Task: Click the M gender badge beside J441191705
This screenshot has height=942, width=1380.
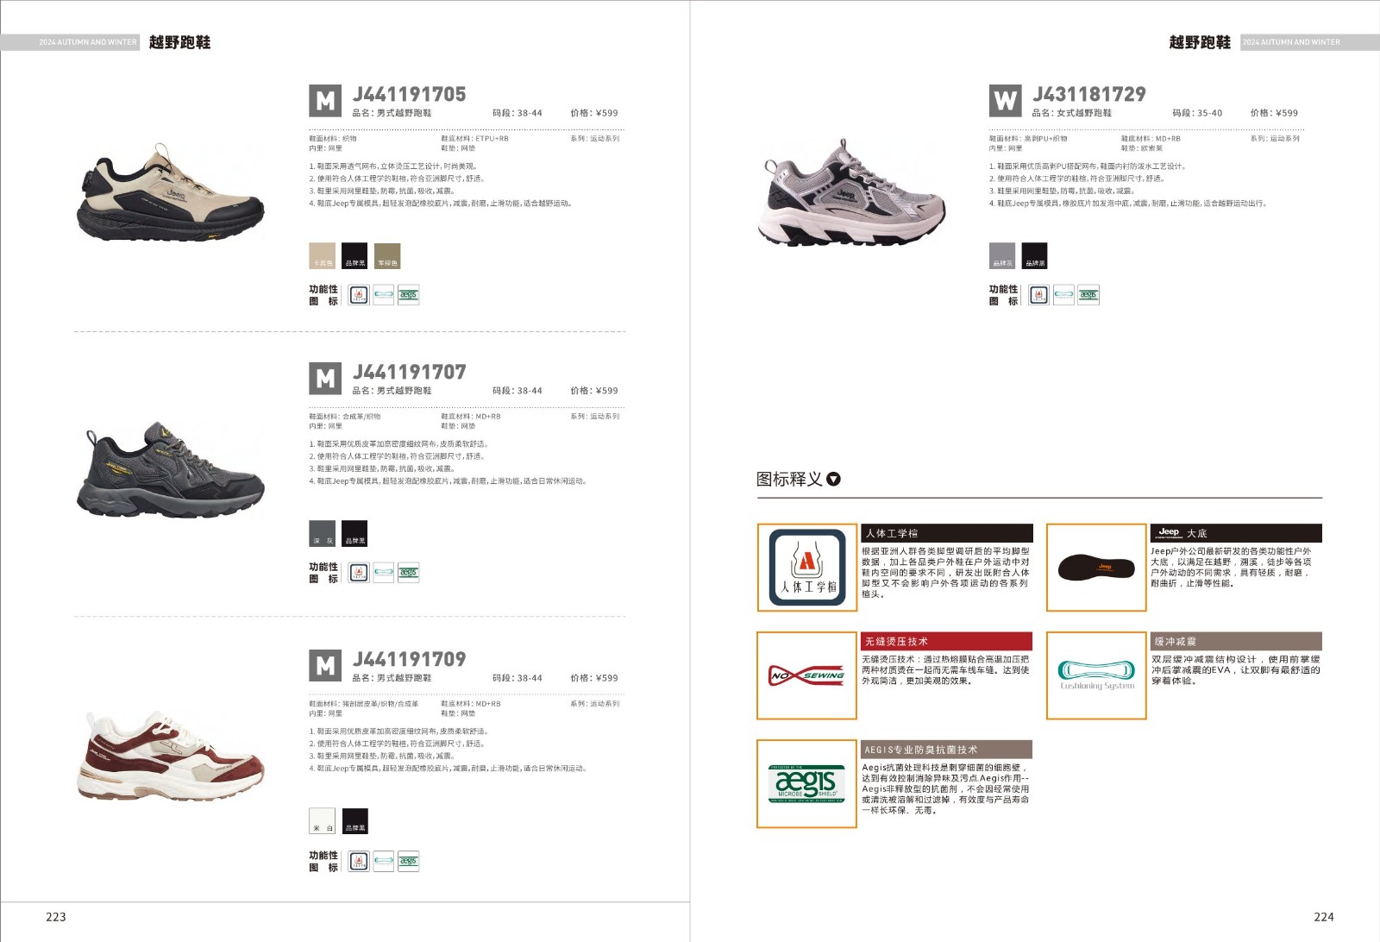Action: pos(325,101)
